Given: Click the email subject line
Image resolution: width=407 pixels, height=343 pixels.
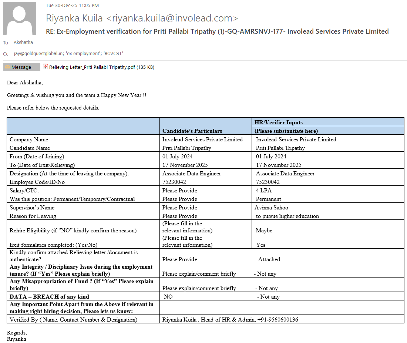Looking at the screenshot, I should tap(217, 31).
